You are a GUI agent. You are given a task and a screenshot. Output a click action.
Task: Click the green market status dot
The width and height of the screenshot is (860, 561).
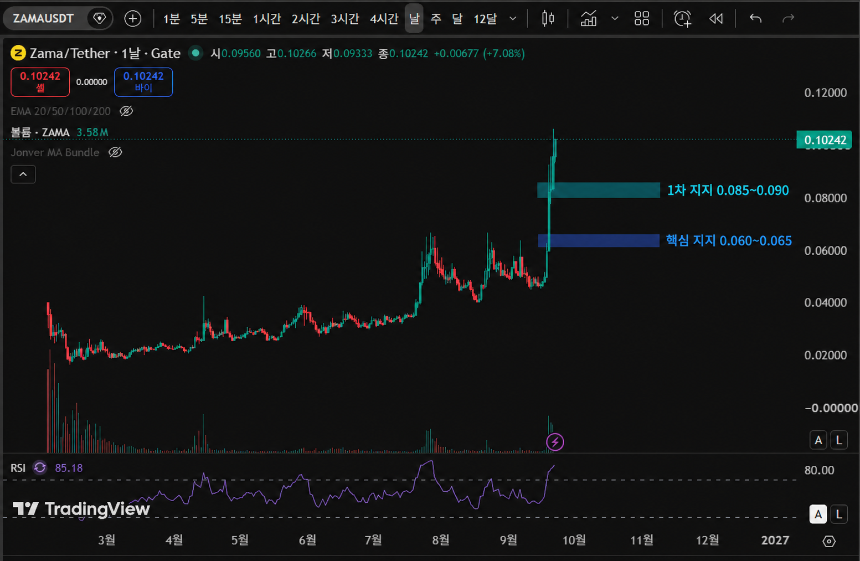195,53
